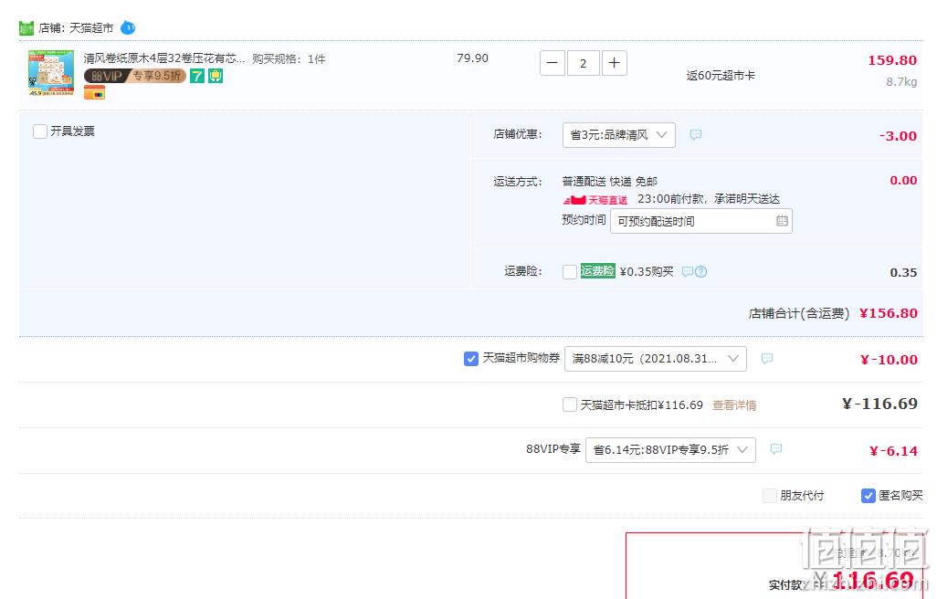937x599 pixels.
Task: Click the 可预约配送时间 input field
Action: (x=701, y=221)
